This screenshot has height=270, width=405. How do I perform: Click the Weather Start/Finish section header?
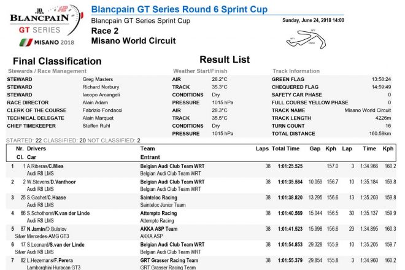point(200,71)
